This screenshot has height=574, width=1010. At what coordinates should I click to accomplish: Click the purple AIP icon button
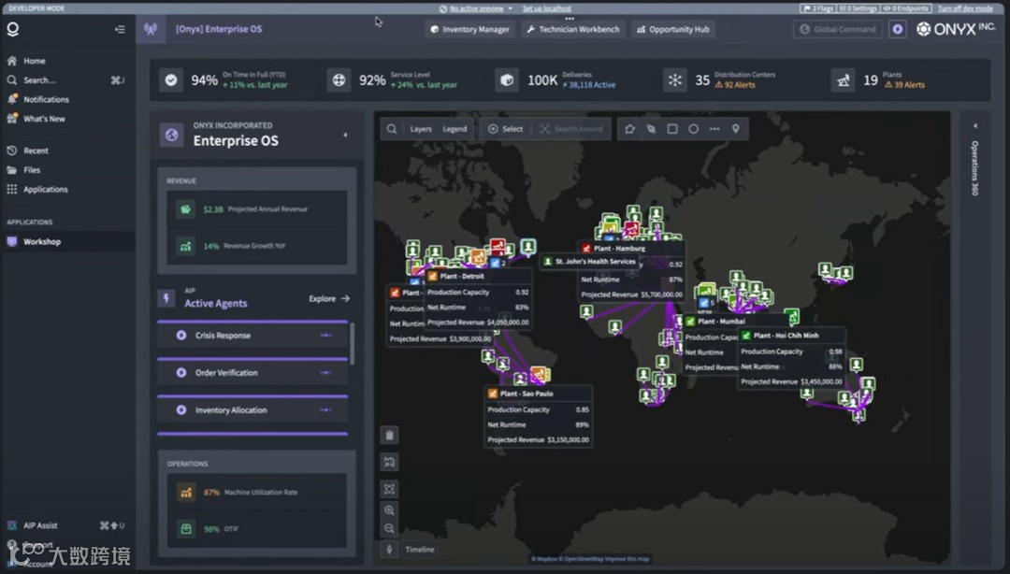[x=897, y=29]
